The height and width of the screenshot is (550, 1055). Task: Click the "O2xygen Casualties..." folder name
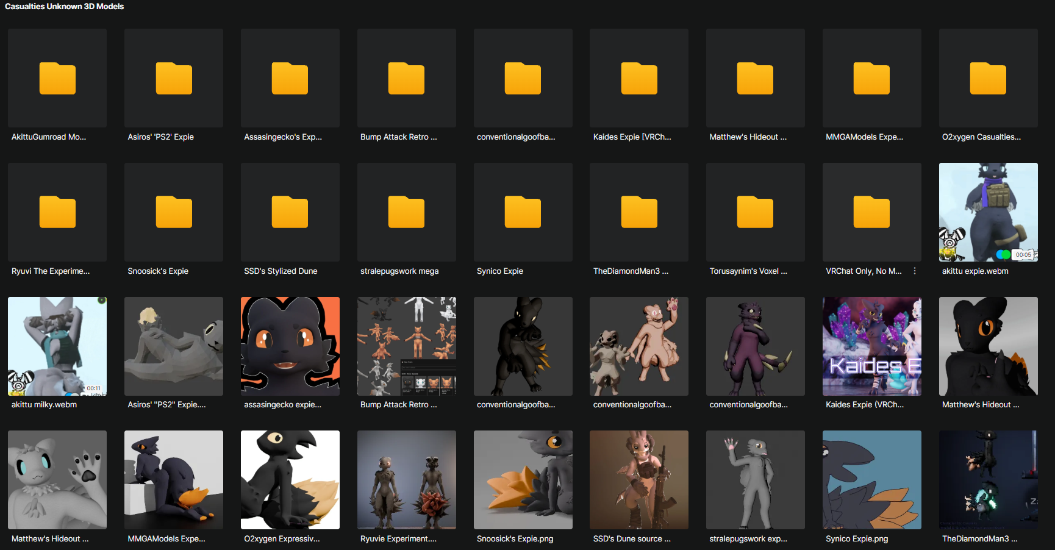pyautogui.click(x=981, y=137)
